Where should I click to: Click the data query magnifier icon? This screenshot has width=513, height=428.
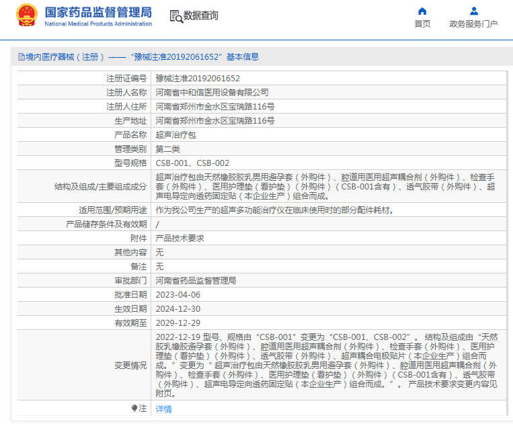176,16
